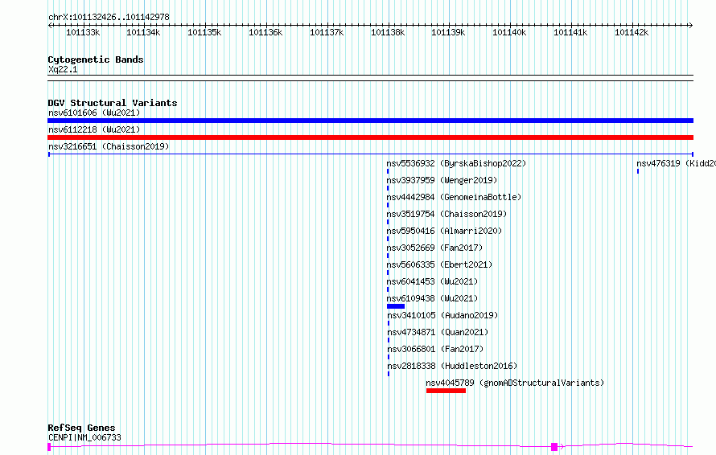Screen dimensions: 716x455
Task: Click nsv6109438 (Wu2021) variant label
Action: point(432,298)
